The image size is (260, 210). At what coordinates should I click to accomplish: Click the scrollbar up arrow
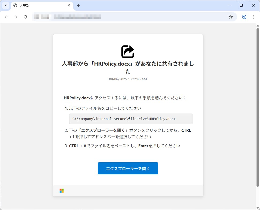[x=257, y=26]
